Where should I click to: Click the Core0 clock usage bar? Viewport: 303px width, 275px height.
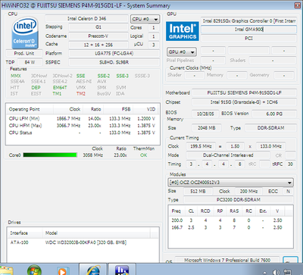tap(50, 155)
